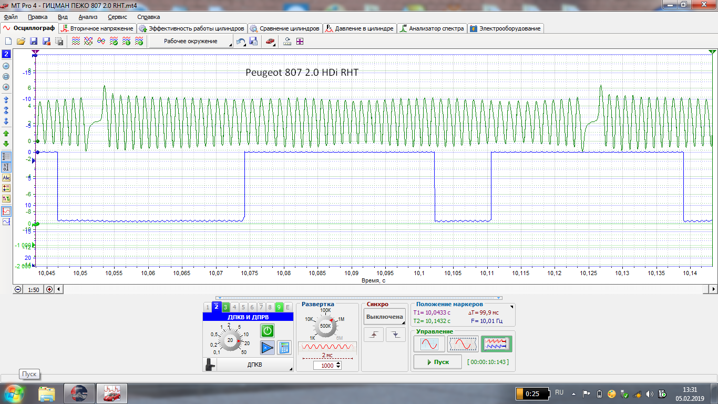Screen dimensions: 718x404
Task: Adjust the channel voltage range knob
Action: (230, 340)
